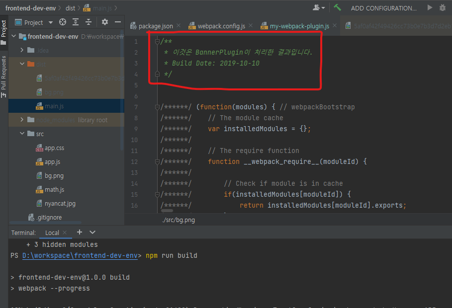Click the editor horizontal scrollbar

(167, 211)
